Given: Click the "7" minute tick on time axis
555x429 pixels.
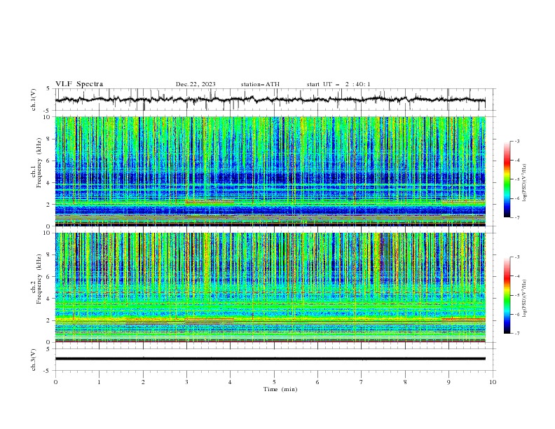Looking at the screenshot, I should (x=362, y=382).
